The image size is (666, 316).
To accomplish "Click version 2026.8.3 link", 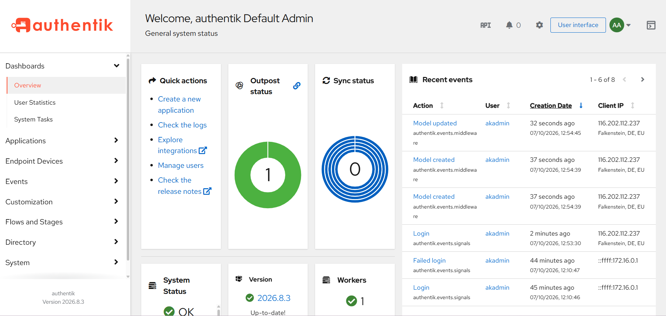I will [274, 298].
